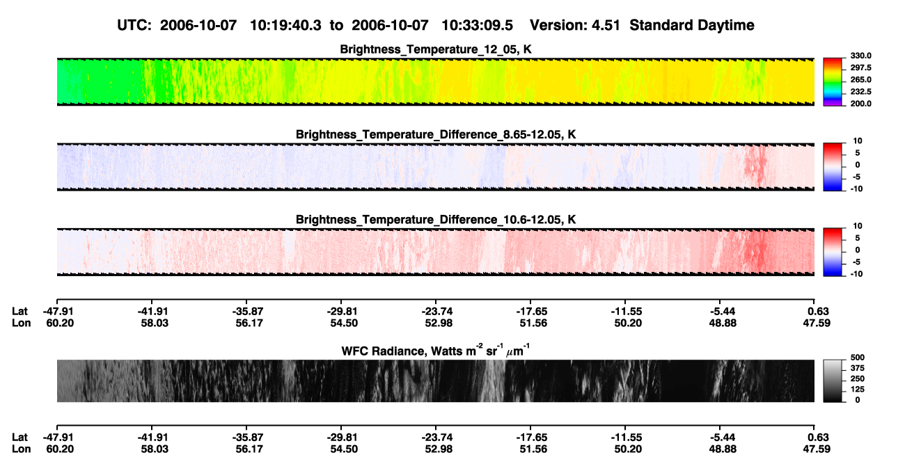Click the Brightness_Temperature_Difference_8.65-12.05 panel title
905x464 pixels.
pyautogui.click(x=436, y=134)
